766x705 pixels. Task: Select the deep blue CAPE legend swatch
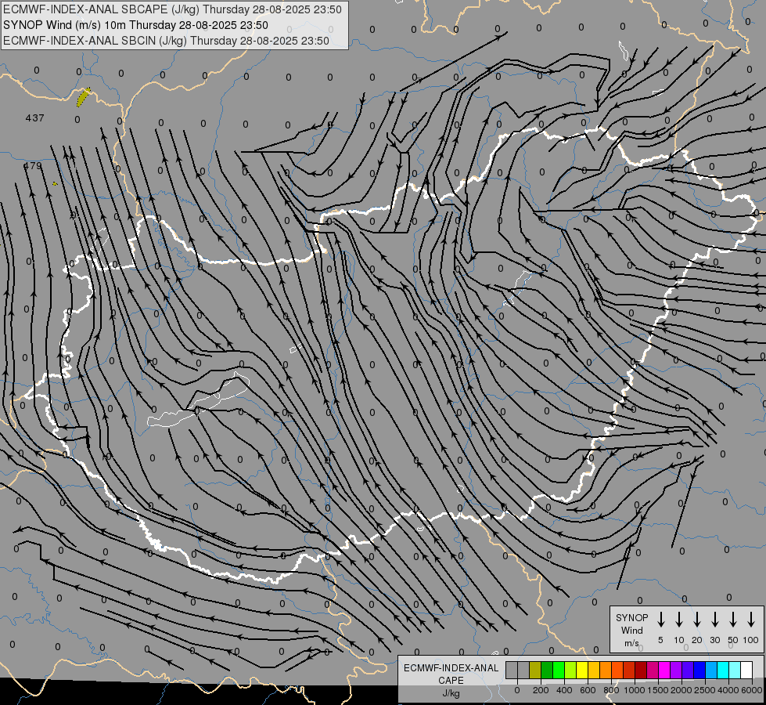pyautogui.click(x=699, y=670)
